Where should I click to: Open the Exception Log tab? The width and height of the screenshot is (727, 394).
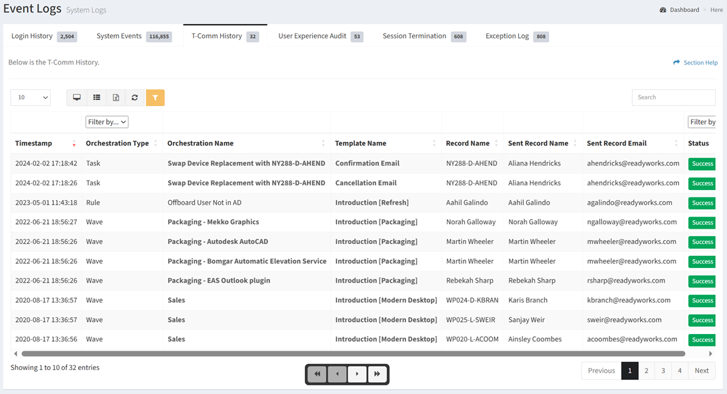point(517,36)
